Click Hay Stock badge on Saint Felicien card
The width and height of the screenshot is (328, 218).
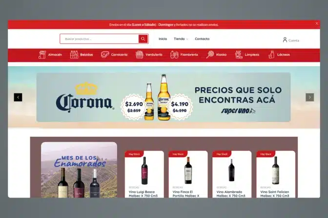click(266, 154)
